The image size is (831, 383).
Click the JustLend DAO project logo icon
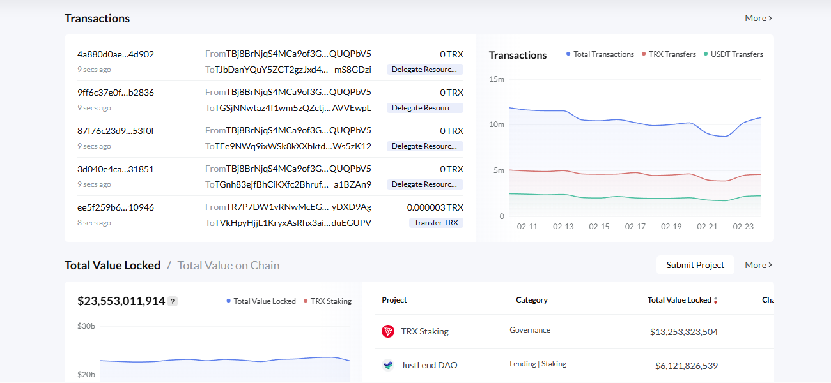(388, 365)
